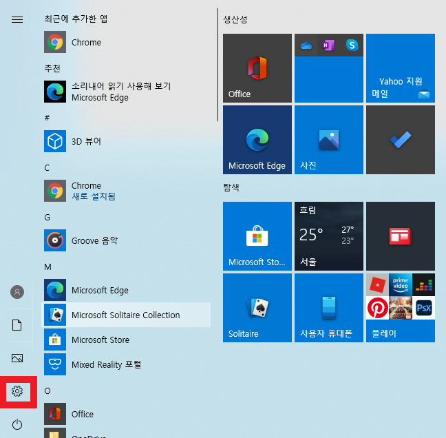Open the Pictures folder icon in sidebar
446x438 pixels.
(x=17, y=358)
